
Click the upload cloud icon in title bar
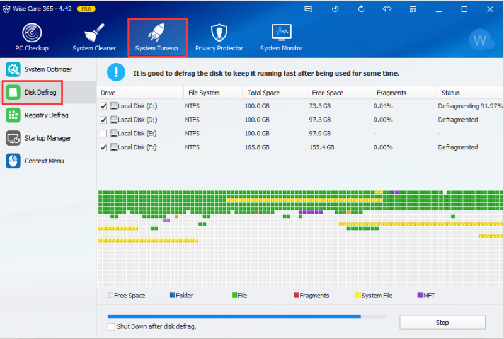(x=387, y=9)
